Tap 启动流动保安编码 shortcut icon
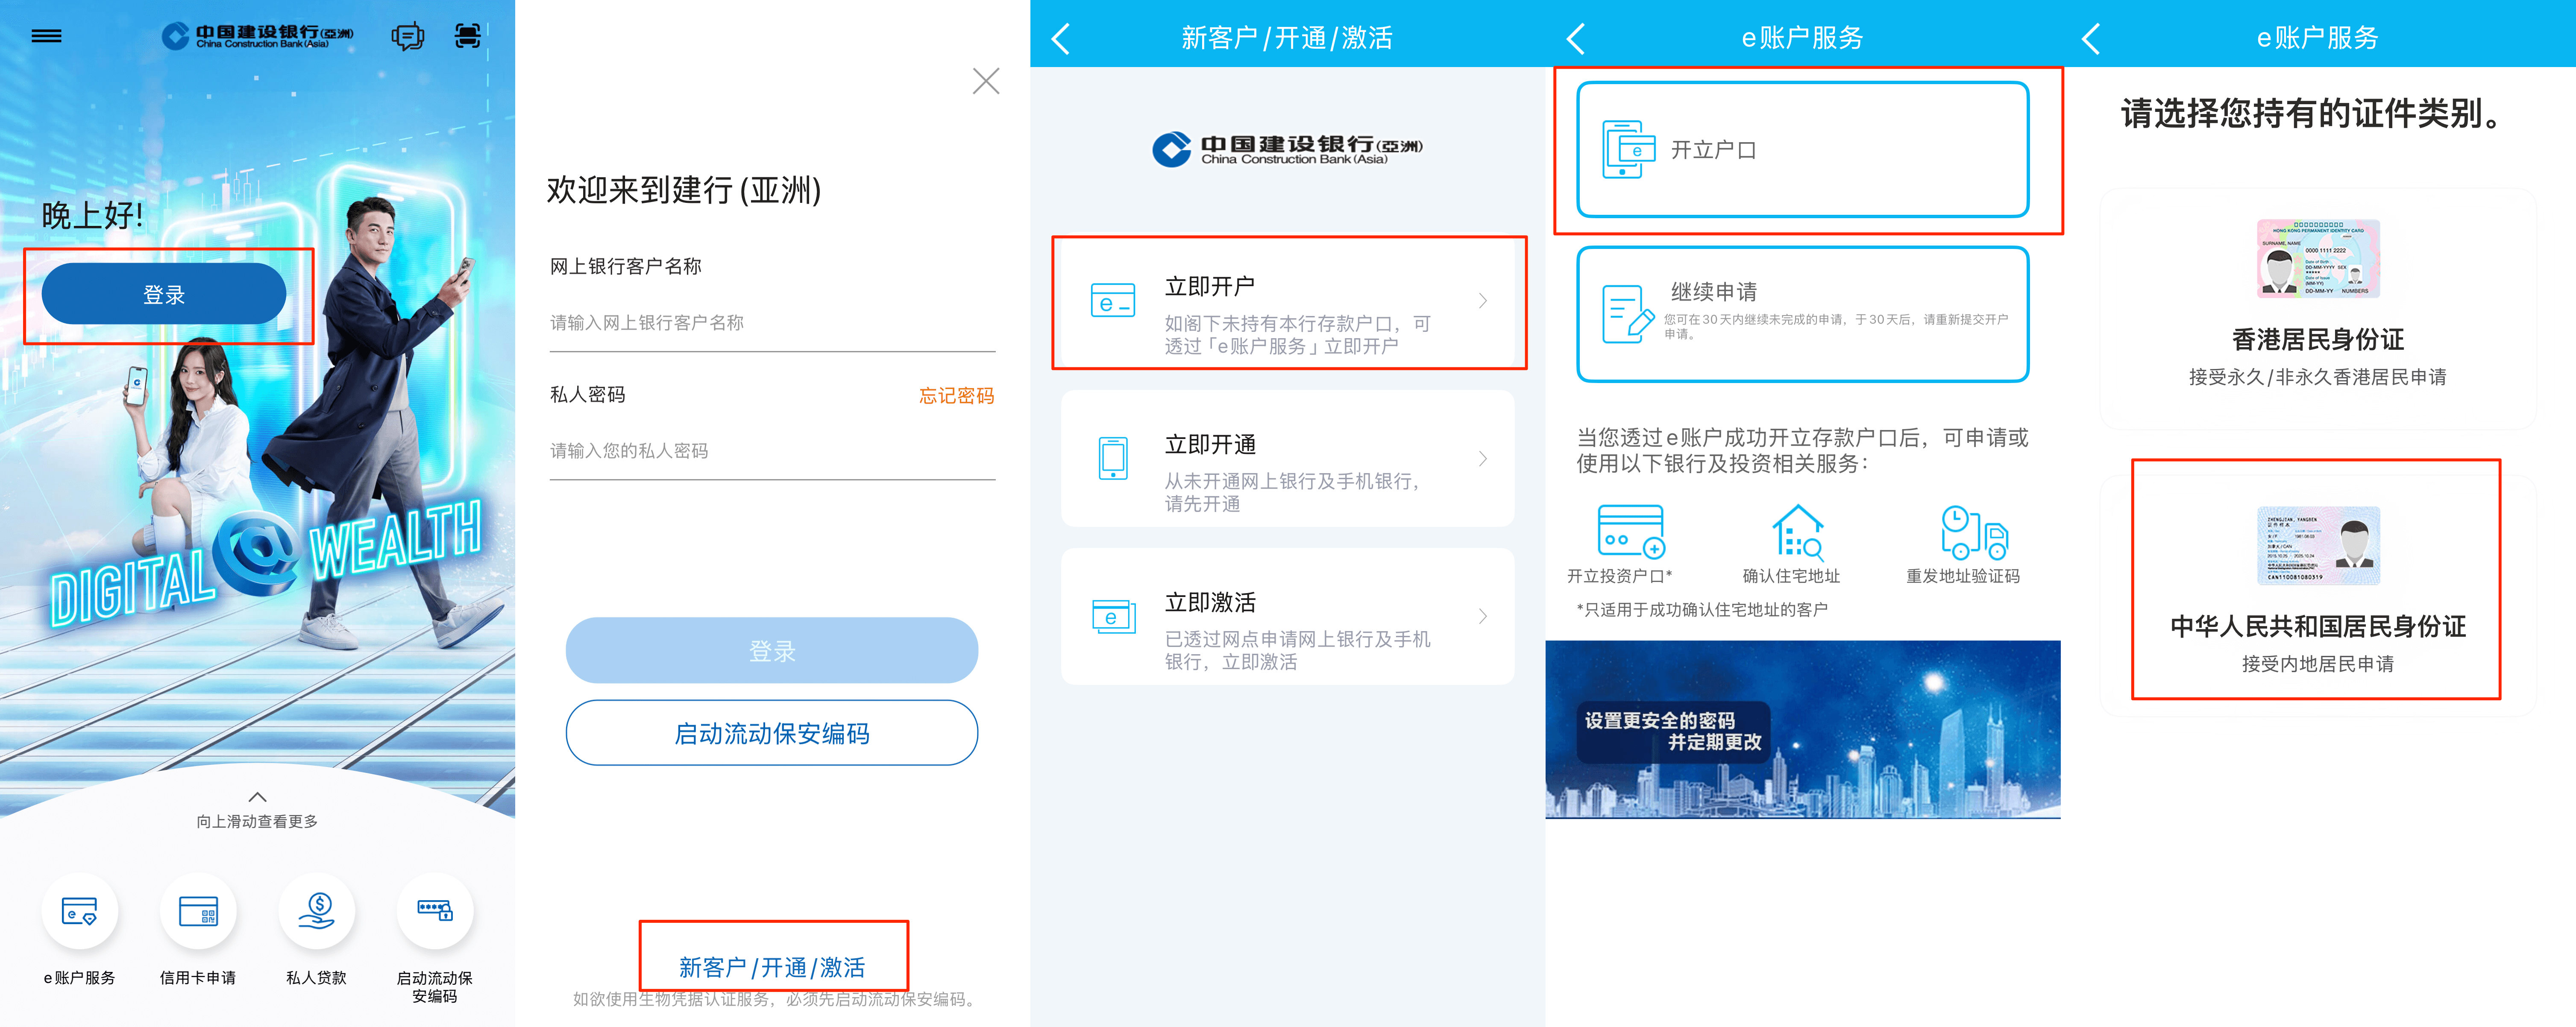This screenshot has height=1027, width=2576. click(434, 911)
